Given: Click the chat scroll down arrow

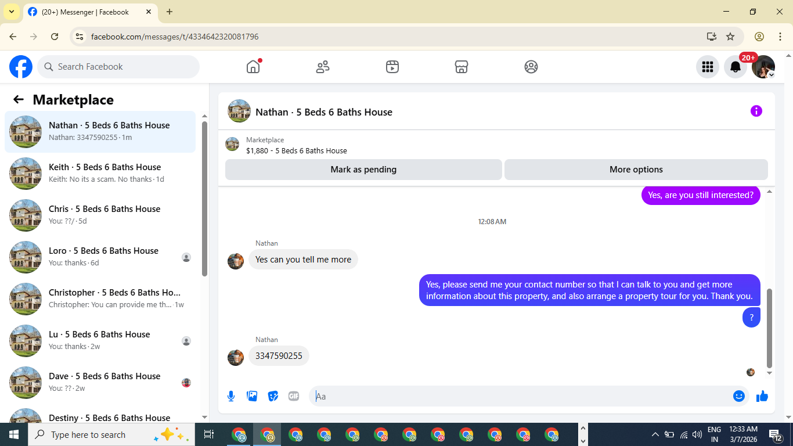Looking at the screenshot, I should pyautogui.click(x=770, y=373).
